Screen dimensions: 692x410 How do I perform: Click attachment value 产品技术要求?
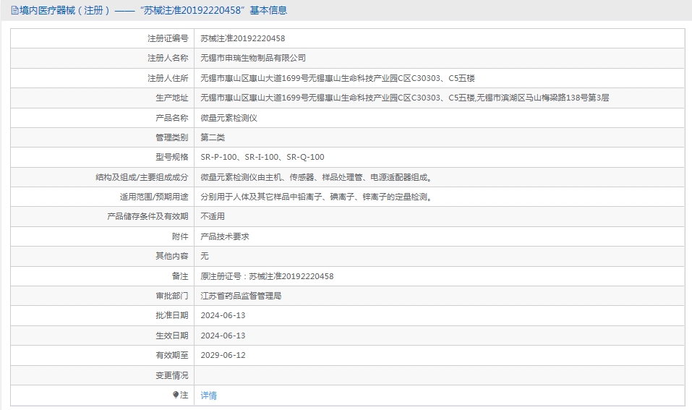[225, 236]
